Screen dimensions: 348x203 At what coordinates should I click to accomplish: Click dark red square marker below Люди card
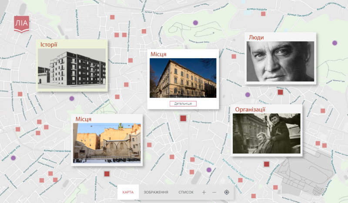[280, 92]
